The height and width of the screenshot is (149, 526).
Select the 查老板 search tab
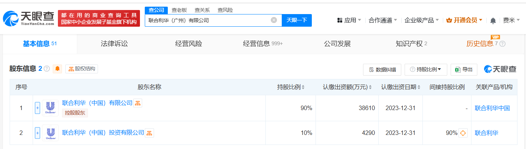pyautogui.click(x=179, y=10)
